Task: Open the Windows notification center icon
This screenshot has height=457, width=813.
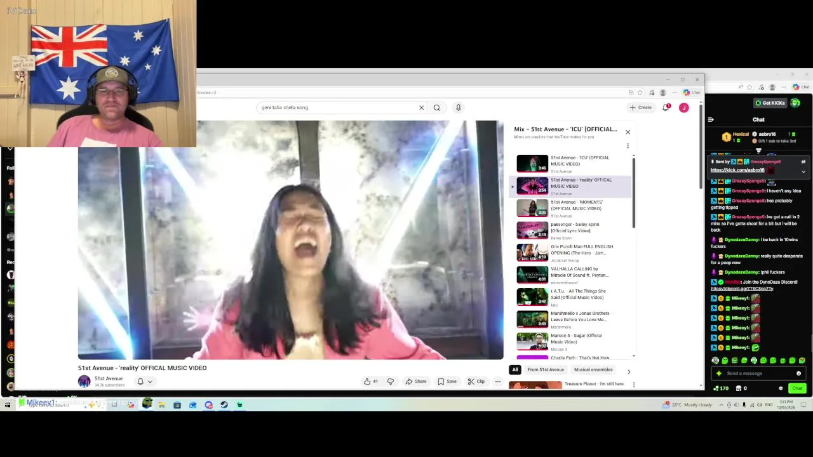Action: 805,405
